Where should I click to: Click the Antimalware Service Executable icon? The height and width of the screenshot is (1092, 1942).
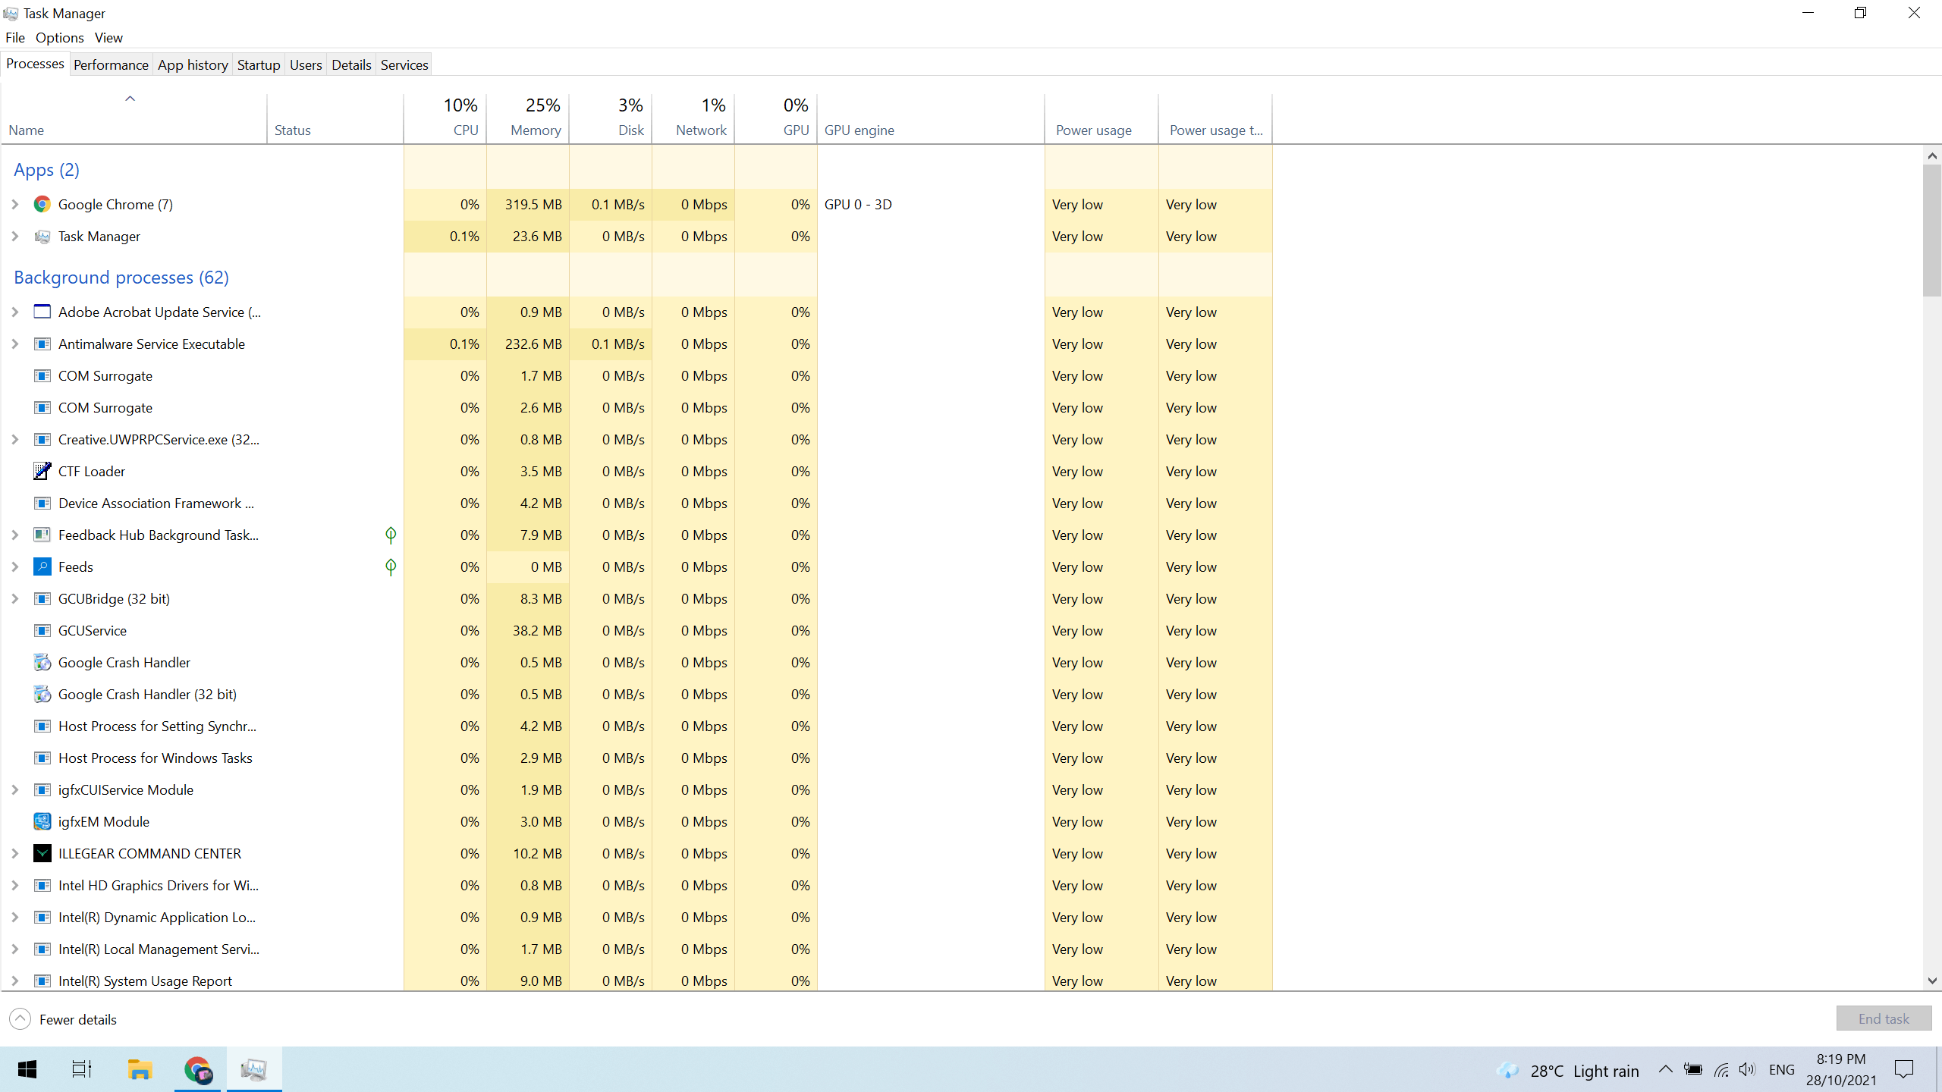tap(42, 344)
